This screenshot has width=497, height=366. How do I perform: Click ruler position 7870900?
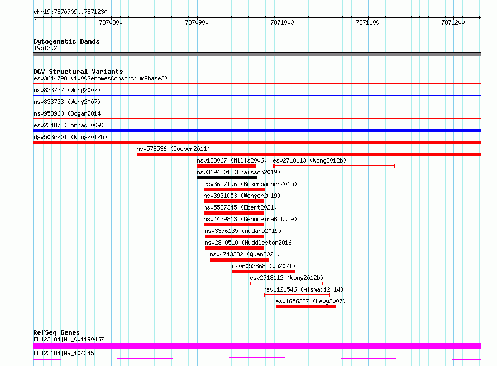tap(197, 22)
